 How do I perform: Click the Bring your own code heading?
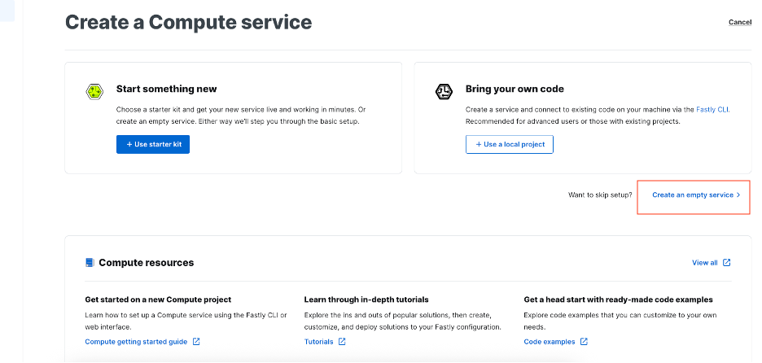point(515,89)
